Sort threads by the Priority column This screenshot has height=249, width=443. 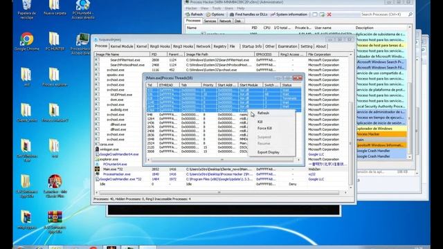pyautogui.click(x=208, y=85)
